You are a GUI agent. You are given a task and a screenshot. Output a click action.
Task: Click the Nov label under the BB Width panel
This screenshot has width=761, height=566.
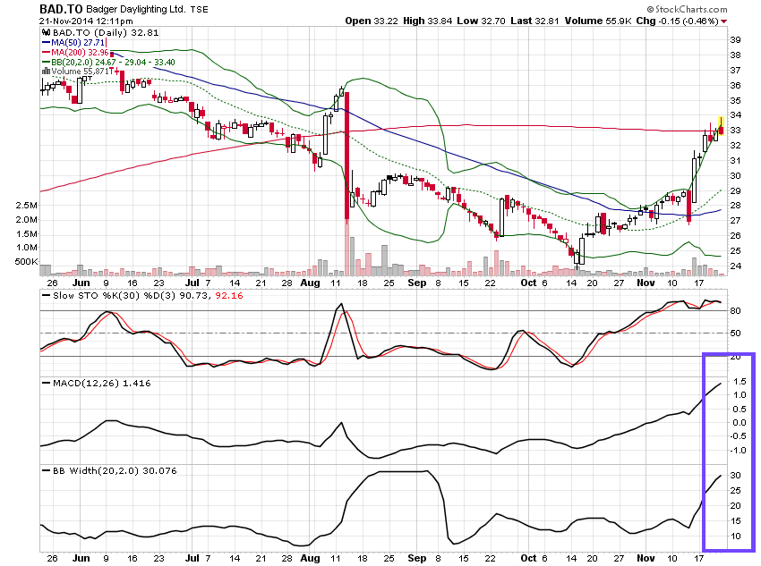[x=646, y=558]
